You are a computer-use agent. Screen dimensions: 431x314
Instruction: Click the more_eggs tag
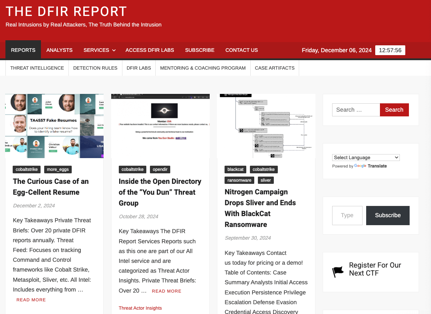58,170
